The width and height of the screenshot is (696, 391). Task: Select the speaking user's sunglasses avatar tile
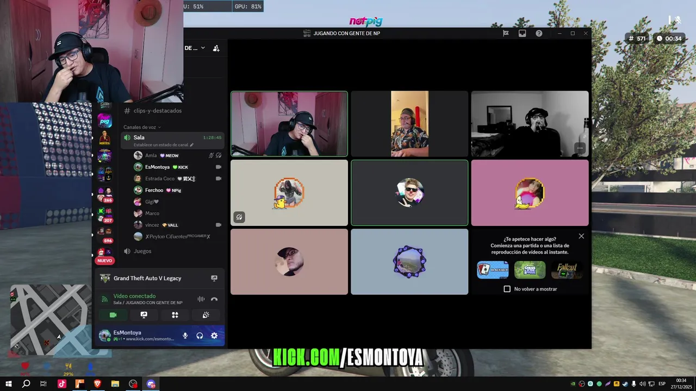click(409, 193)
